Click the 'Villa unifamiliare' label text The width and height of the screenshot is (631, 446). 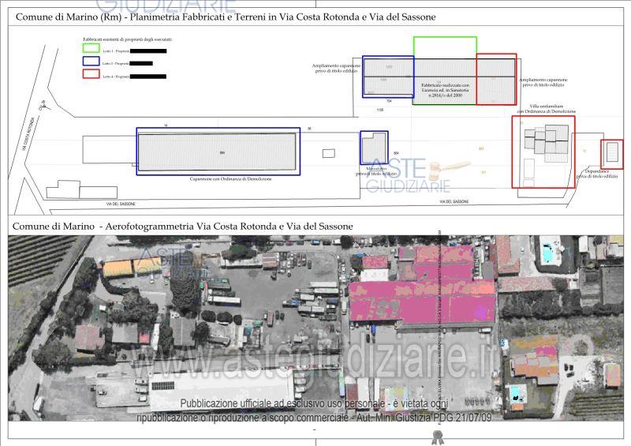pyautogui.click(x=546, y=108)
